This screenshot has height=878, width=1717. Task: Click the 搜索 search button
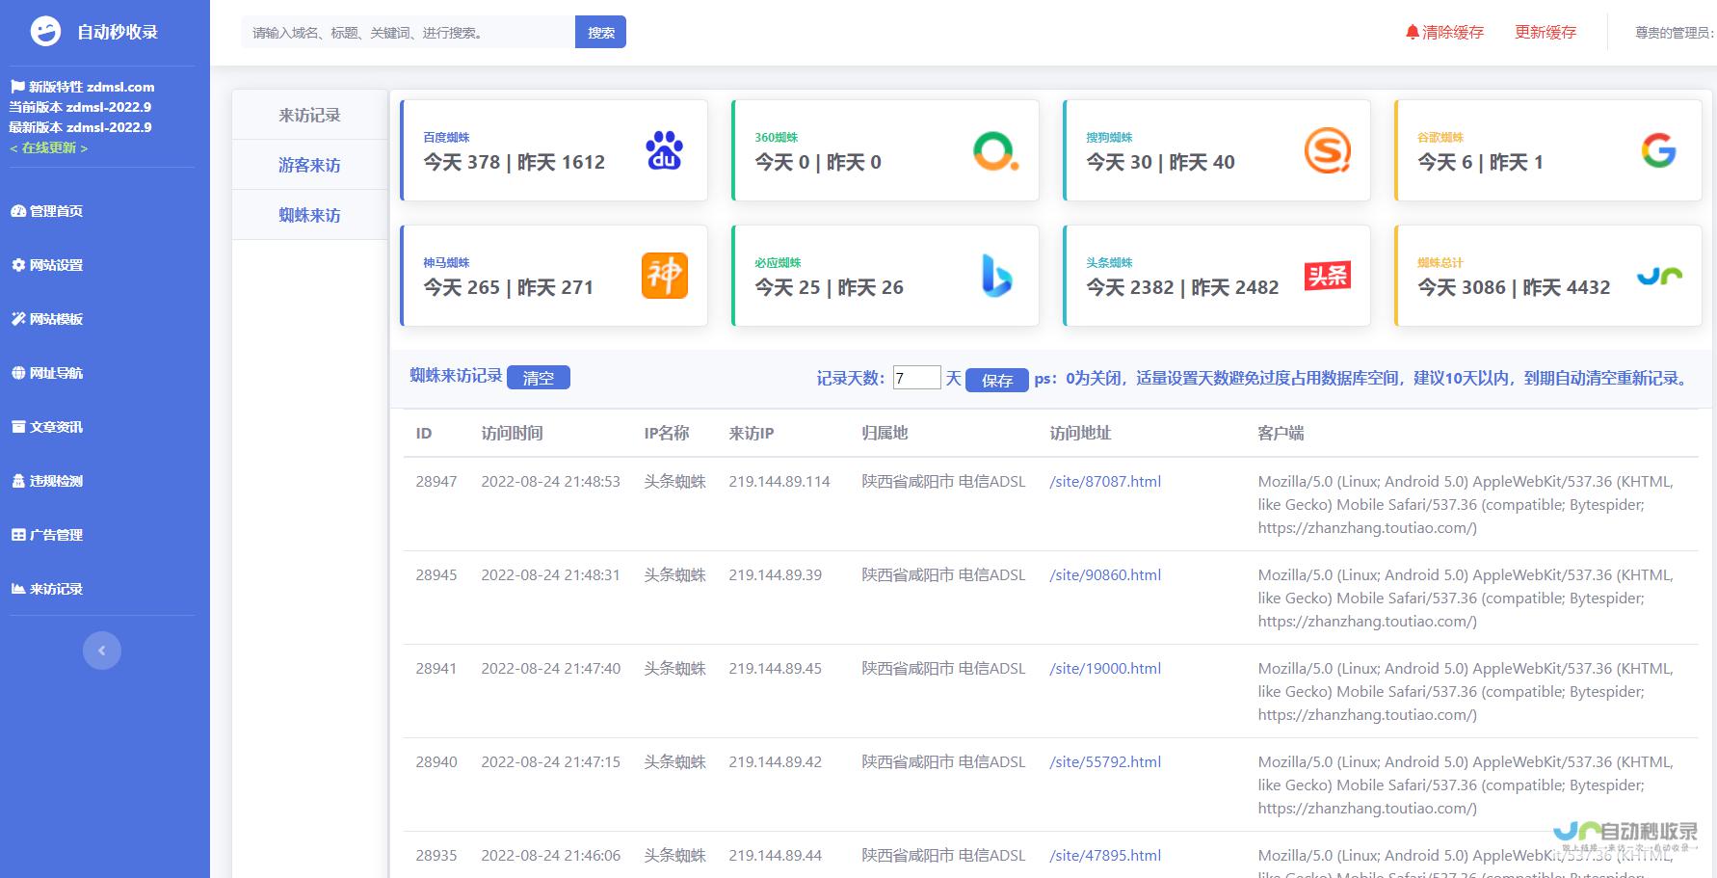coord(600,32)
